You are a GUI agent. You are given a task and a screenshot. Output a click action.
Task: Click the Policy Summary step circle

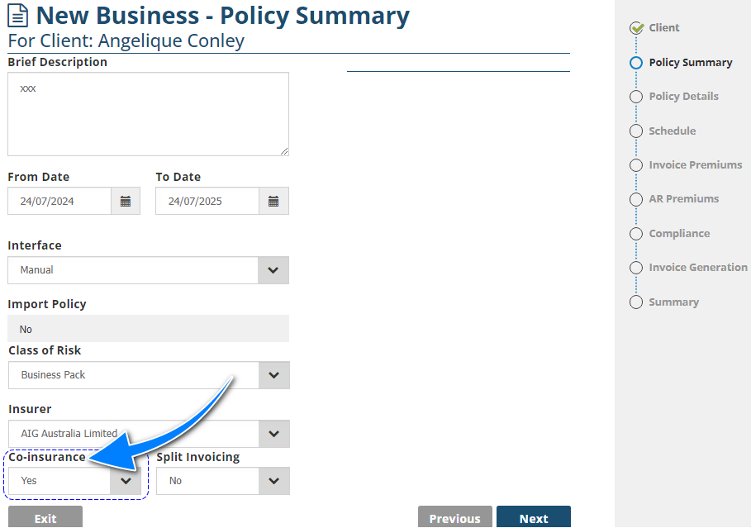[636, 63]
